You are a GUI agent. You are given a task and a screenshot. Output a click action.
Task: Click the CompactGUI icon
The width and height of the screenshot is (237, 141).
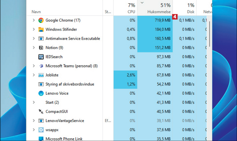(x=41, y=112)
